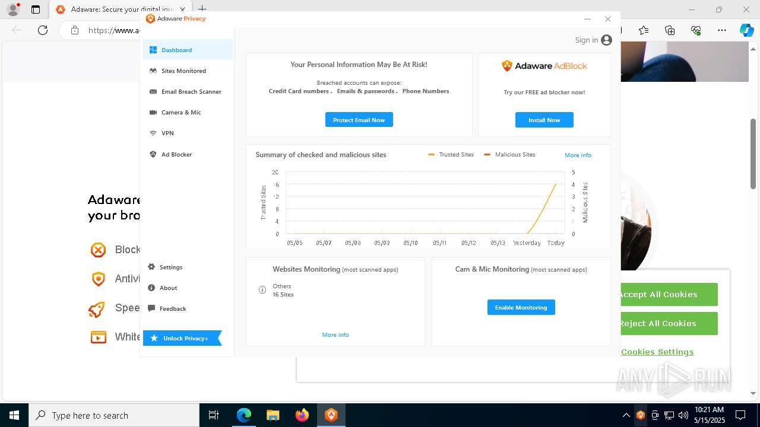Click the Sites Monitored binoculars icon
The width and height of the screenshot is (760, 427).
pos(153,71)
